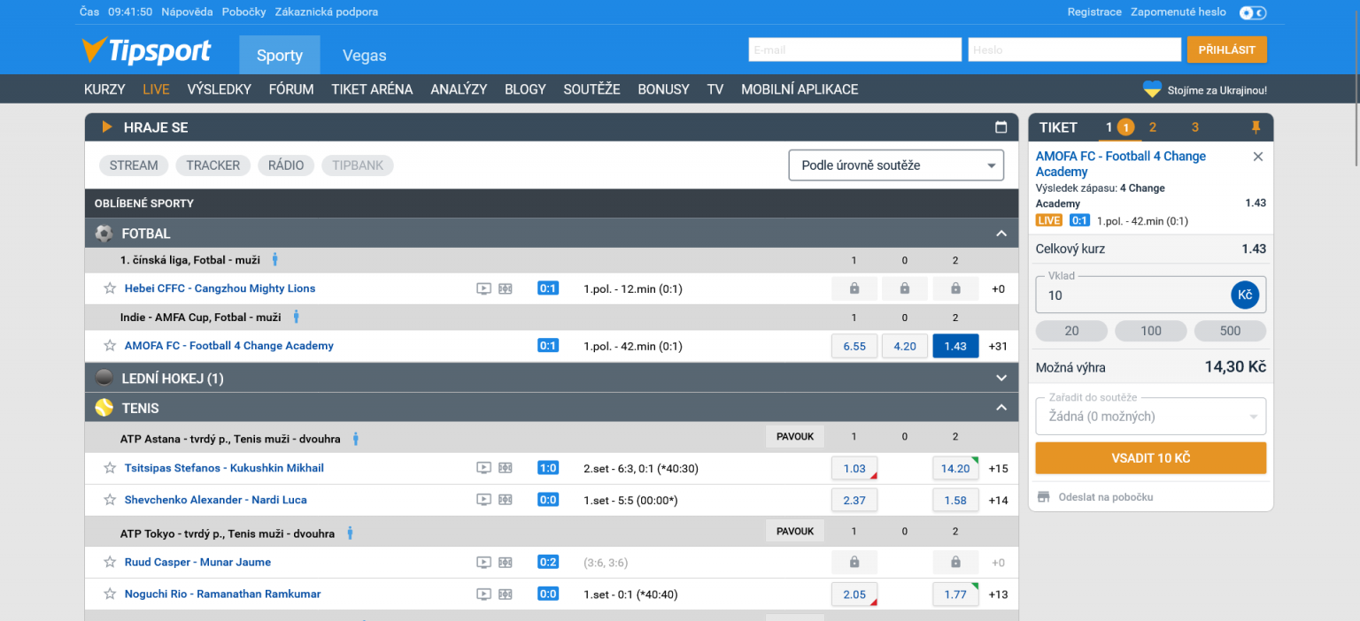Open the Zařadit do soutěže dropdown
Screen dimensions: 1360x621
pyautogui.click(x=1150, y=416)
